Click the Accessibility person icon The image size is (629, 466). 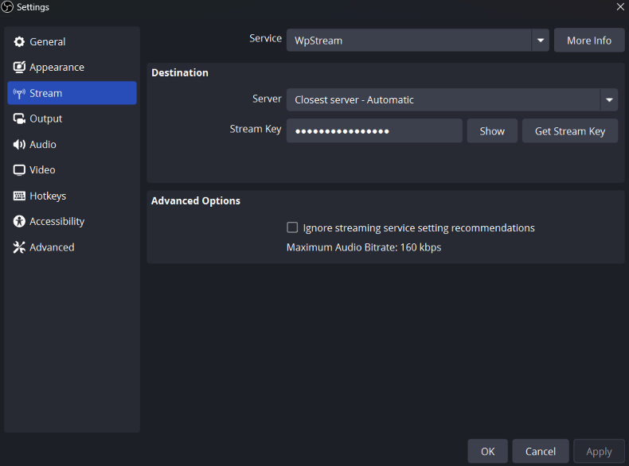pos(19,222)
